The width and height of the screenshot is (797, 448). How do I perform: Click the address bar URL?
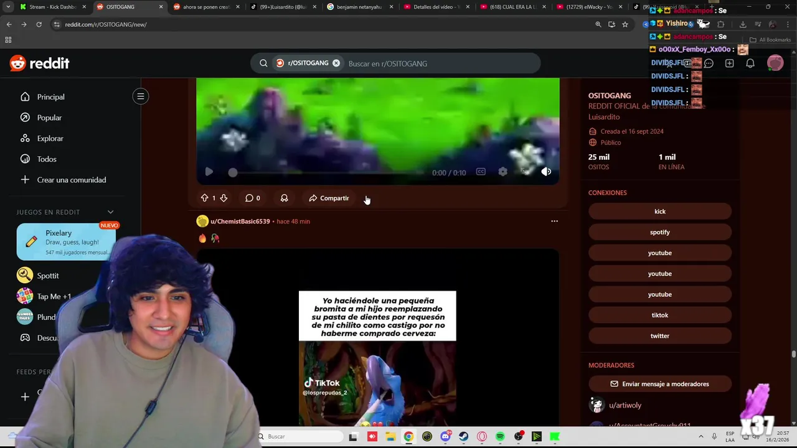[x=106, y=24]
